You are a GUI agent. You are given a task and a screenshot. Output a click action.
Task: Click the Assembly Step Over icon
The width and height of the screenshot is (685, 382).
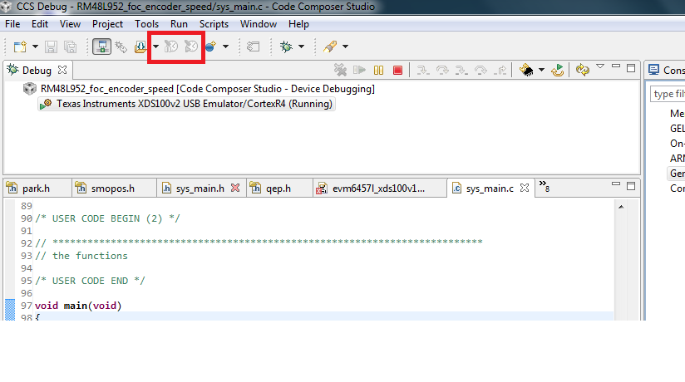pyautogui.click(x=480, y=70)
